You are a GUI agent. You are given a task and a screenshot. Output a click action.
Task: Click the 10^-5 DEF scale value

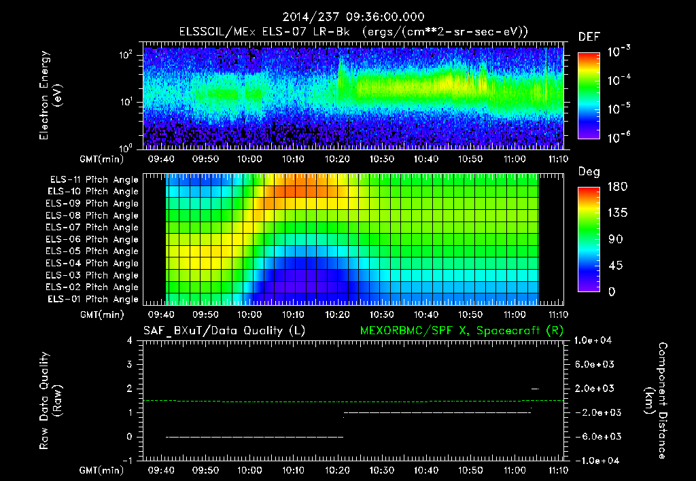(619, 109)
